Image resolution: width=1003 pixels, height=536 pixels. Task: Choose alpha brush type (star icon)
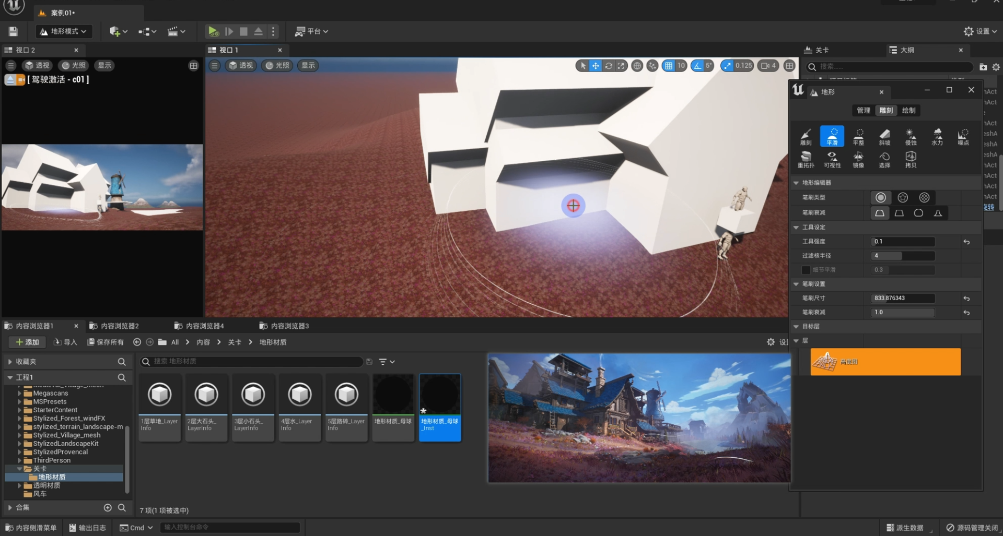coord(902,197)
